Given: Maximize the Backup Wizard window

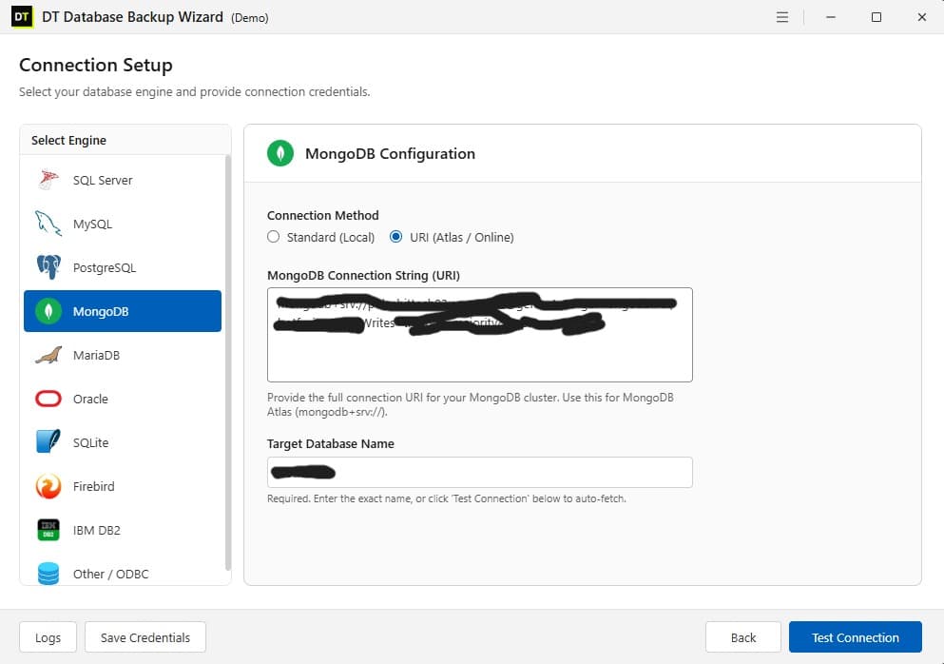Looking at the screenshot, I should click(877, 17).
